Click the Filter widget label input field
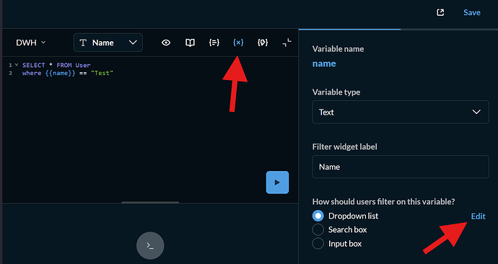 tap(400, 167)
